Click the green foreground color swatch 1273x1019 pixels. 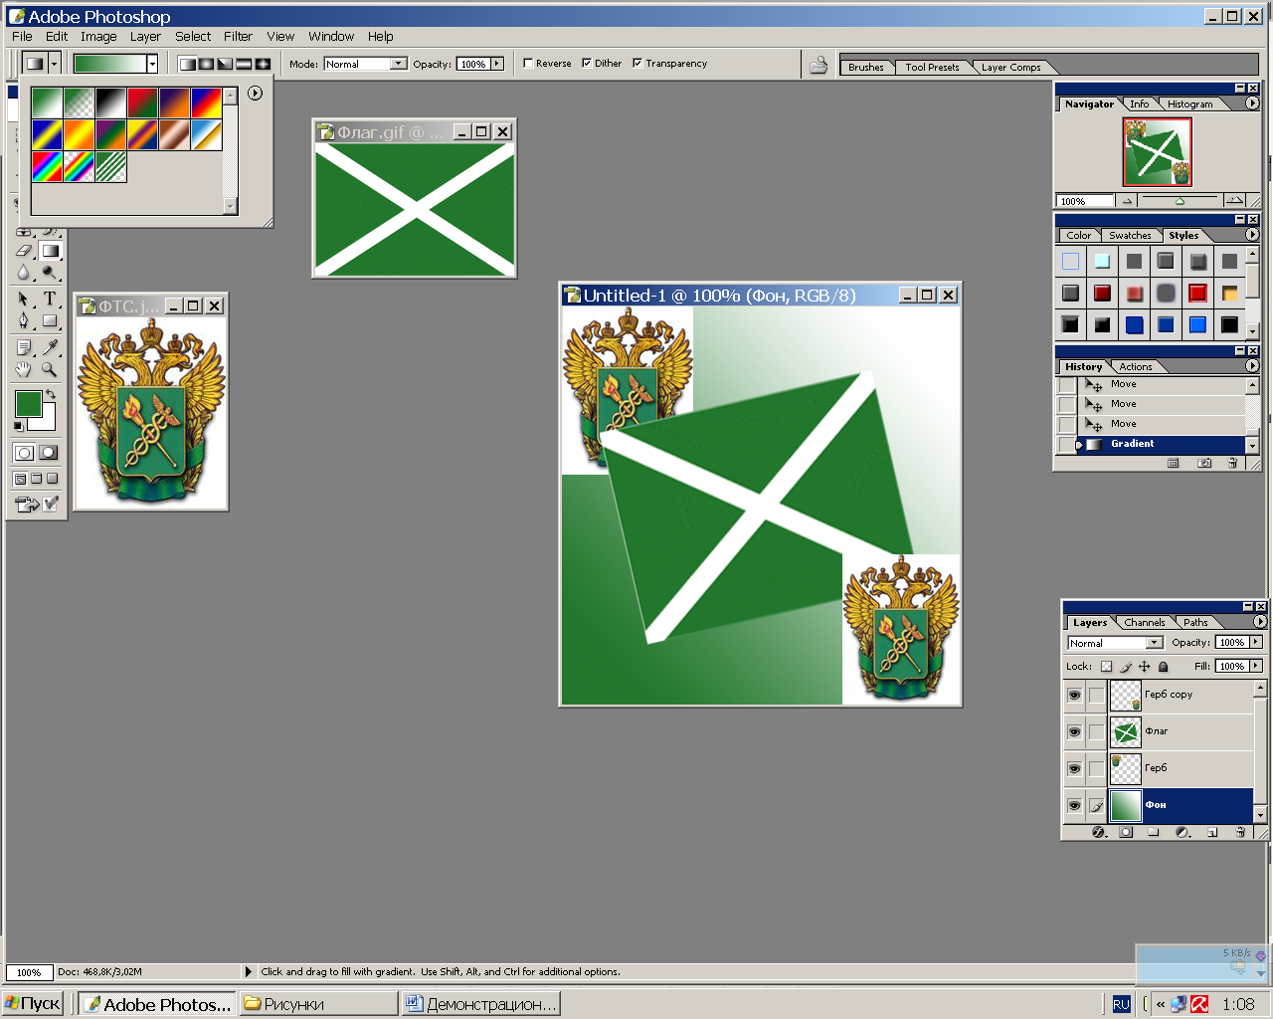pos(28,403)
